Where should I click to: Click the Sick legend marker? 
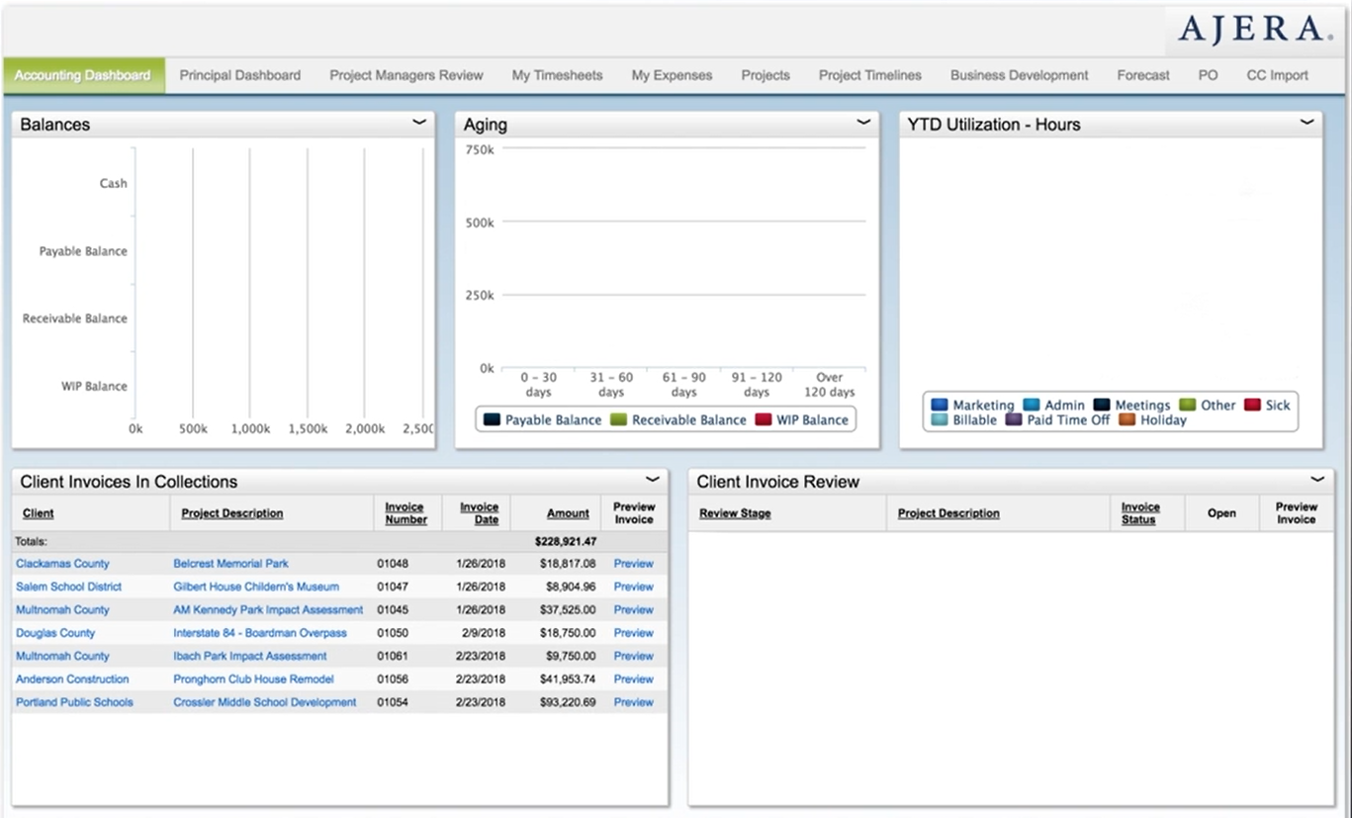[1252, 406]
